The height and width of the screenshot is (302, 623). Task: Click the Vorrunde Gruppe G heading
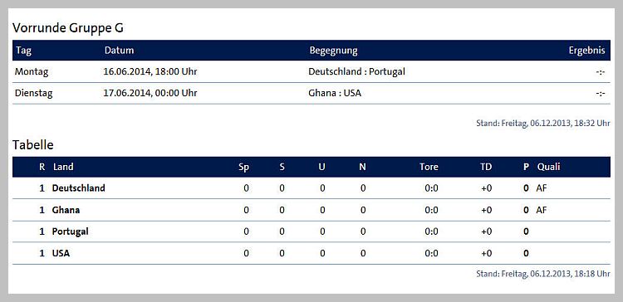point(68,28)
